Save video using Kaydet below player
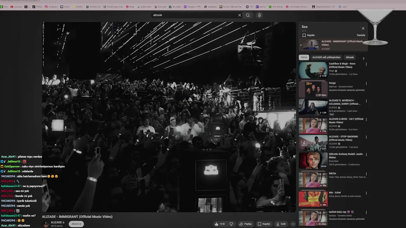 click(264, 224)
